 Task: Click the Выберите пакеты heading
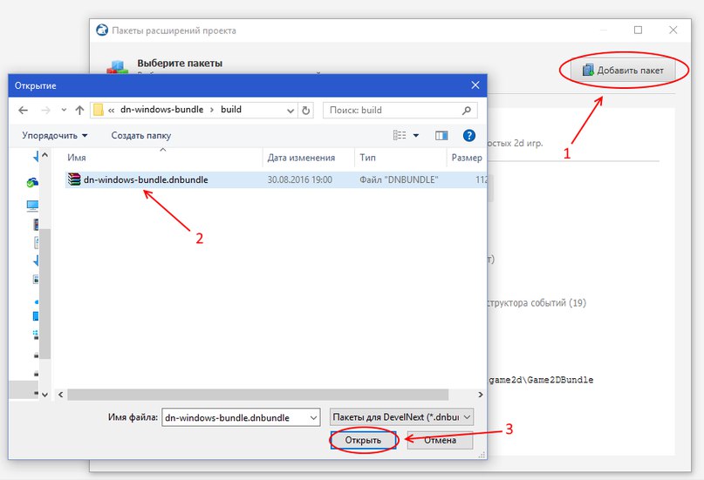coord(180,64)
